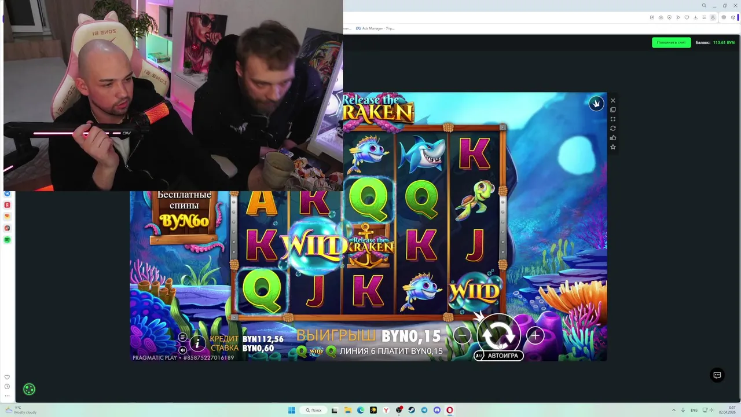Take a snapshot with the camera toolbar icon
The image size is (741, 417).
click(661, 17)
